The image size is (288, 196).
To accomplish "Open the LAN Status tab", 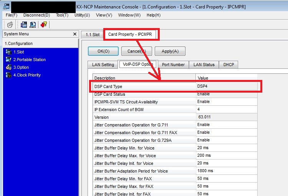I will pyautogui.click(x=204, y=65).
